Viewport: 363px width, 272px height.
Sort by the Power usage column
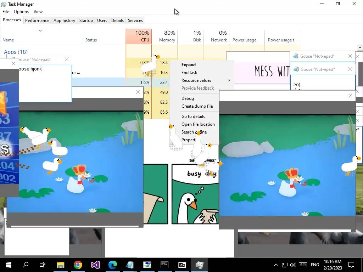(x=247, y=37)
